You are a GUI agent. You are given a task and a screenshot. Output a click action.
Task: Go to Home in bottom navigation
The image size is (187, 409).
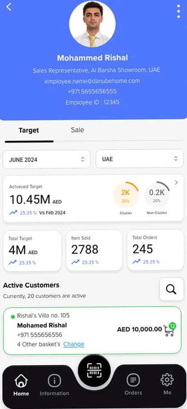click(x=21, y=385)
